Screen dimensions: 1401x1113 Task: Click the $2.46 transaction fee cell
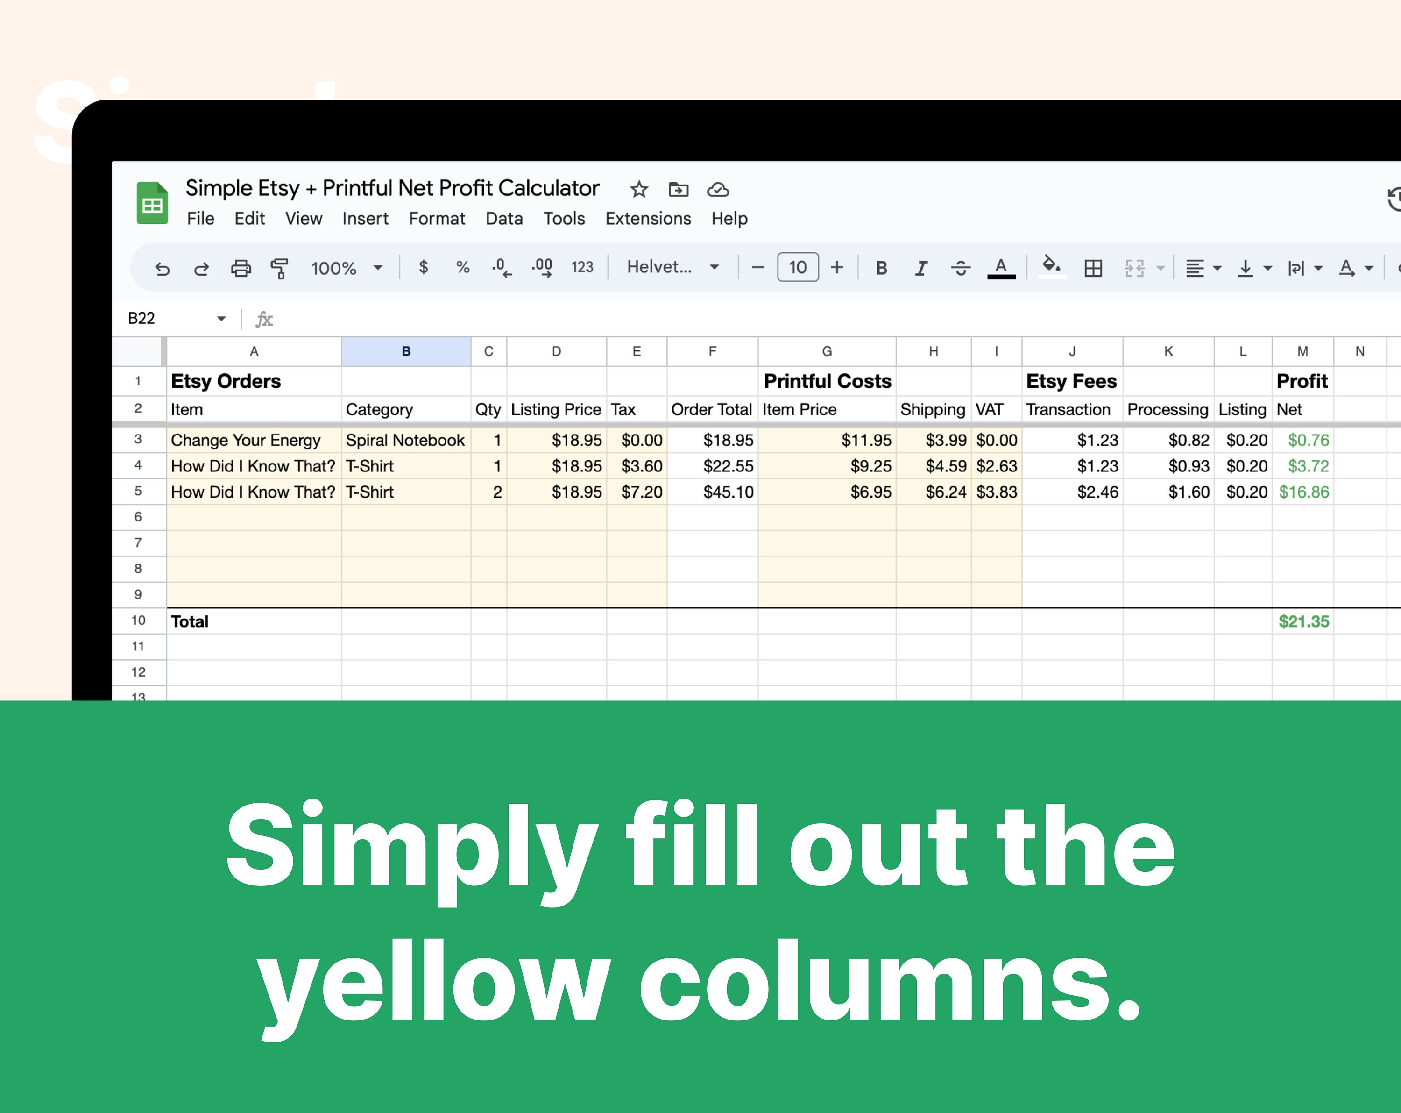[1072, 492]
